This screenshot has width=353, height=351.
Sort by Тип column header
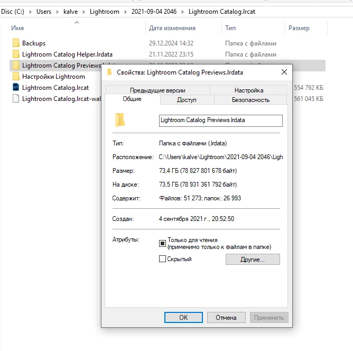coord(230,28)
